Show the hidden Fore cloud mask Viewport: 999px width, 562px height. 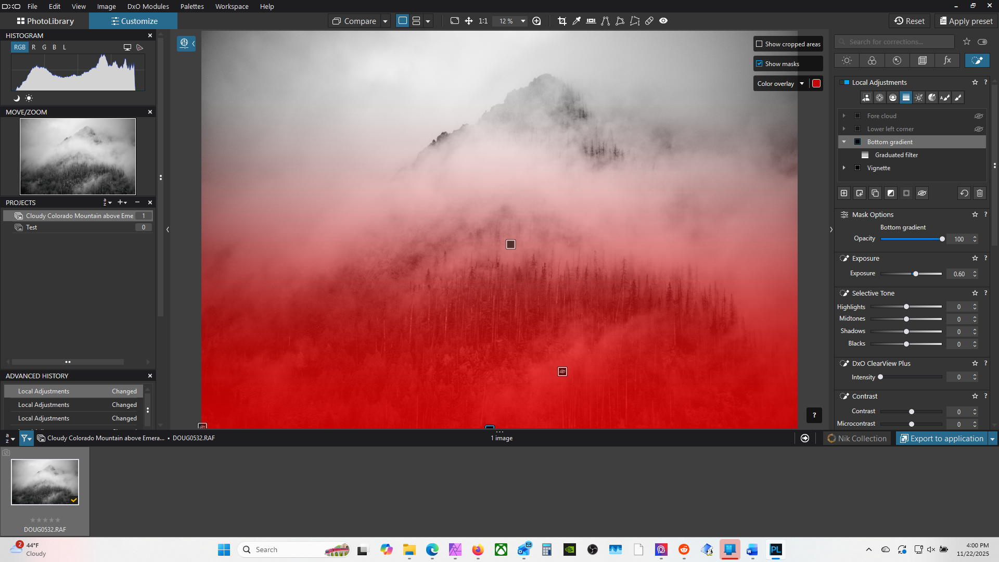[x=978, y=116]
